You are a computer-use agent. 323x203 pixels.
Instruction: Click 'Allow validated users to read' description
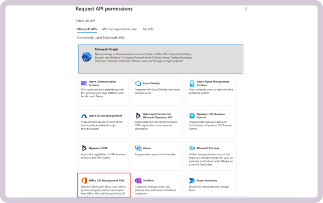(x=211, y=91)
